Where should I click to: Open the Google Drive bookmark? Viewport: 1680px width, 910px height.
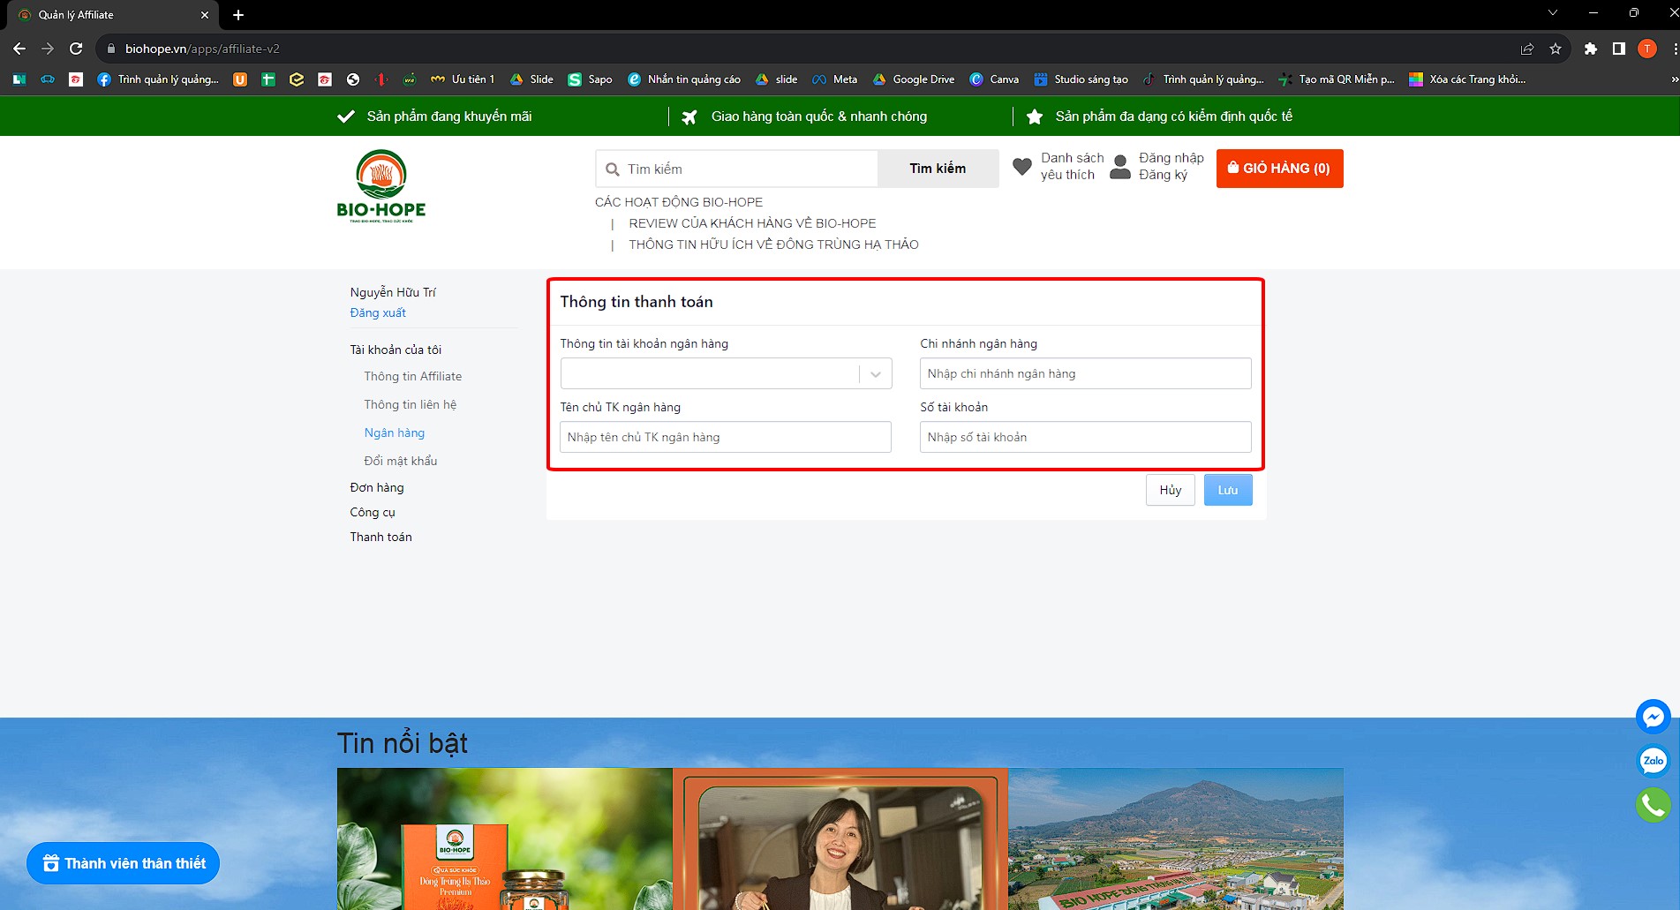coord(914,79)
